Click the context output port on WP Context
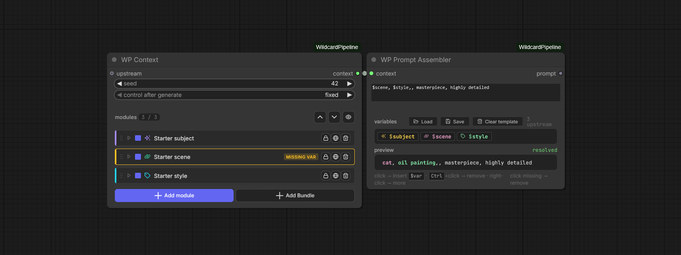 coord(358,74)
